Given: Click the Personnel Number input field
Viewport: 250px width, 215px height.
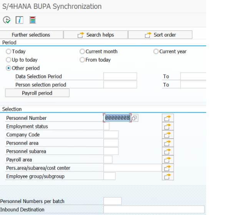Looking at the screenshot, I should 117,118.
